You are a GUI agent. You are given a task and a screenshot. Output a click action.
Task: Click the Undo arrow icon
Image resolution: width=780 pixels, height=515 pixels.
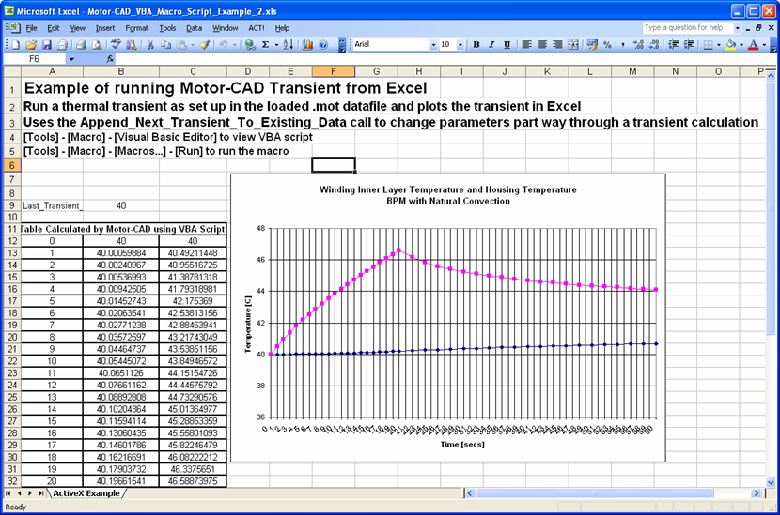click(x=224, y=45)
